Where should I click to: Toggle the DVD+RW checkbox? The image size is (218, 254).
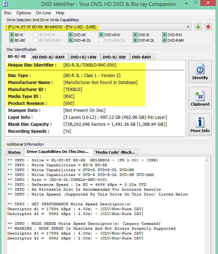(x=101, y=35)
